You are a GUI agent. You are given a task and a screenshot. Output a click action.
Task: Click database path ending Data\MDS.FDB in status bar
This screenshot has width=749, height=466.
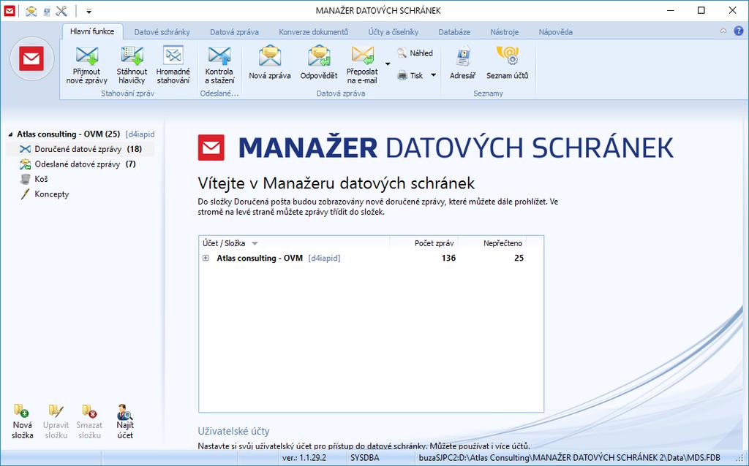pos(569,458)
